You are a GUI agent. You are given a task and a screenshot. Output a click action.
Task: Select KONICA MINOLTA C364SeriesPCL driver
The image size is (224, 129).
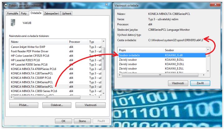click(56, 82)
